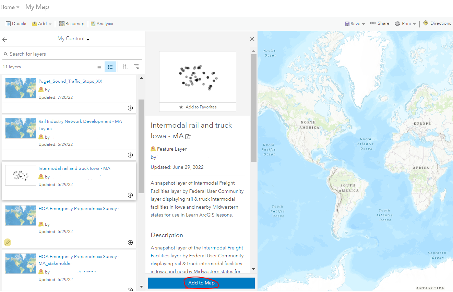Switch to the compact list view
Screen dimensions: 453x292
tap(99, 67)
